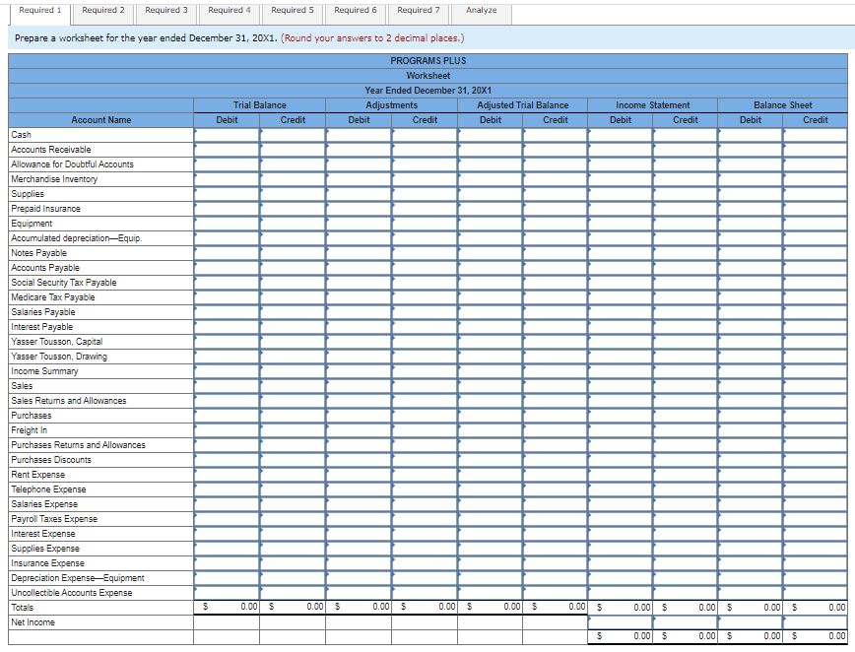Screen dimensions: 855x652
Task: Click Net Income Income Statement Credit cell
Action: [686, 622]
